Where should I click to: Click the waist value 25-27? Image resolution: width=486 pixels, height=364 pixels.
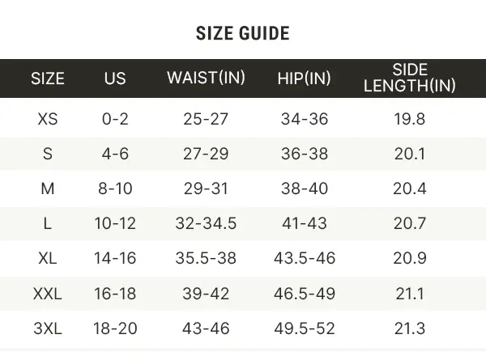pyautogui.click(x=206, y=120)
